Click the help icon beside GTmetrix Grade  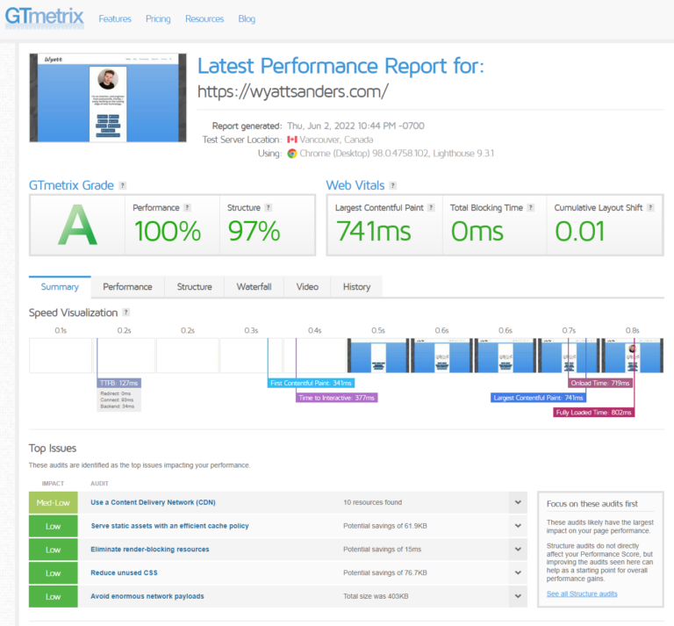point(123,185)
